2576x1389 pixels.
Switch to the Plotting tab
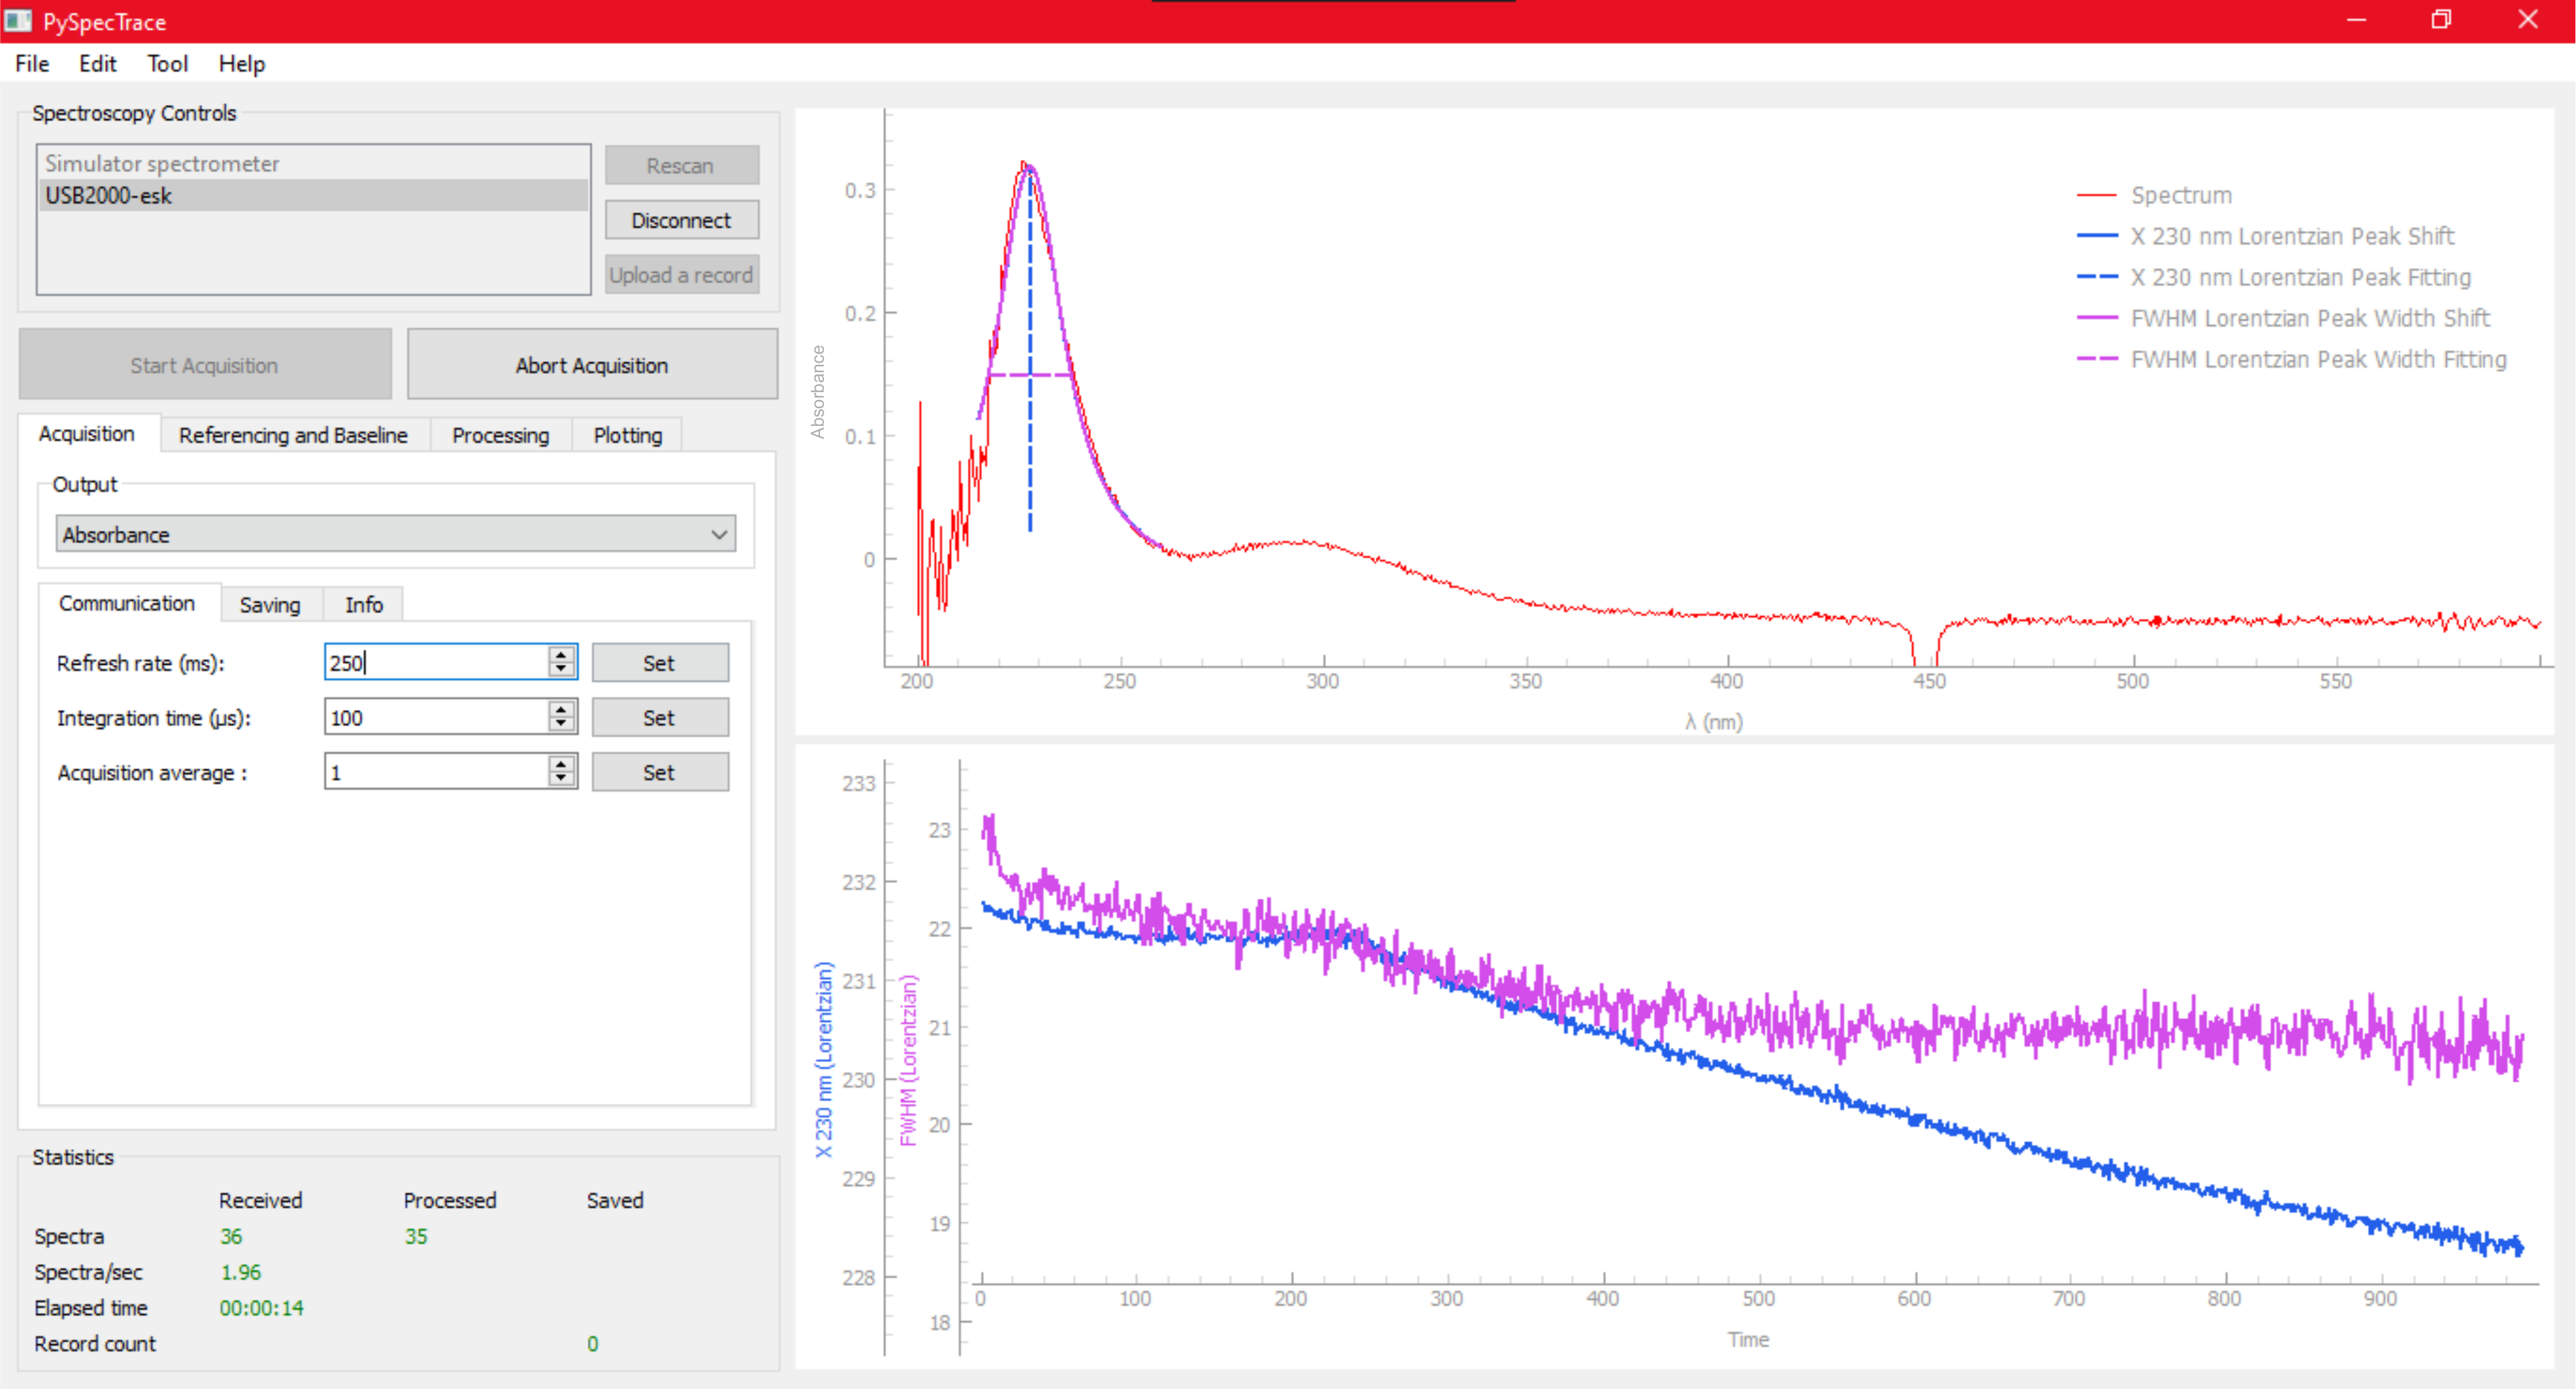click(627, 435)
